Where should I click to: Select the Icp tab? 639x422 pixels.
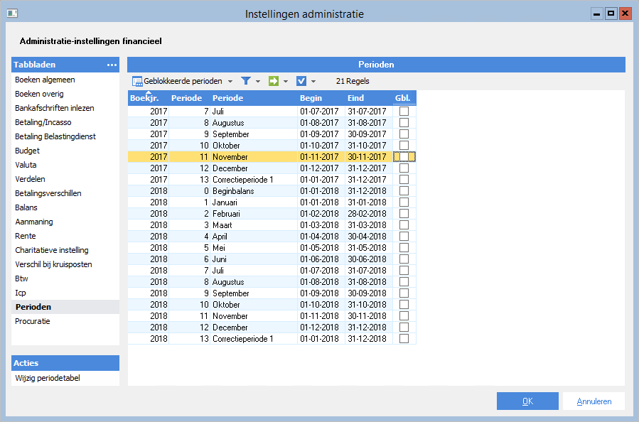point(21,293)
